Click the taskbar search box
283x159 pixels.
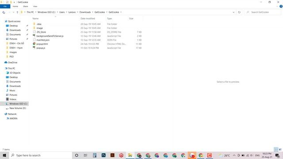pyautogui.click(x=41, y=155)
